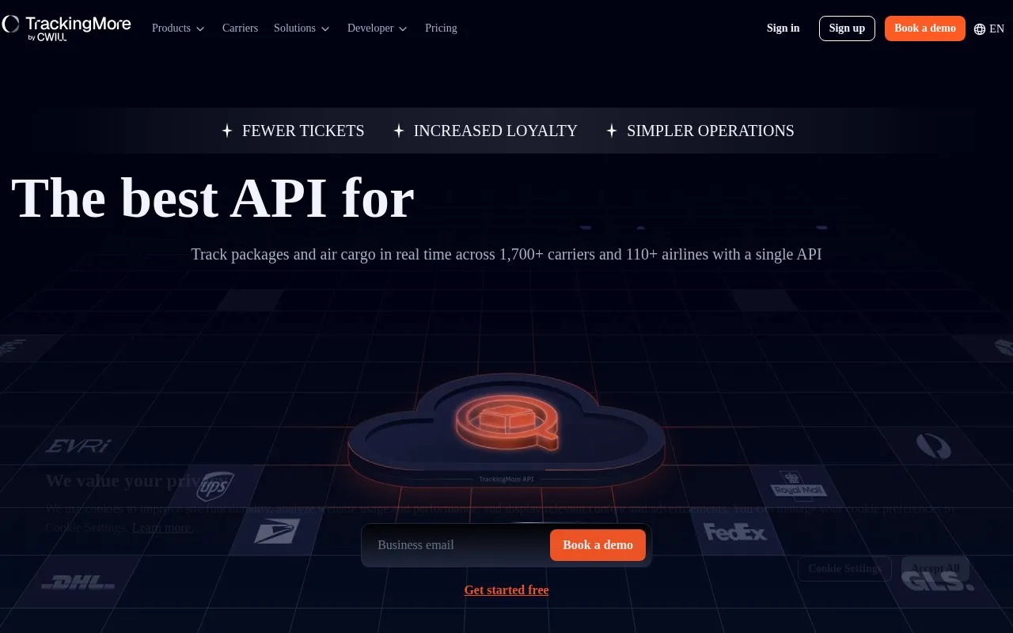Go to the Carriers page
This screenshot has width=1013, height=633.
click(240, 28)
